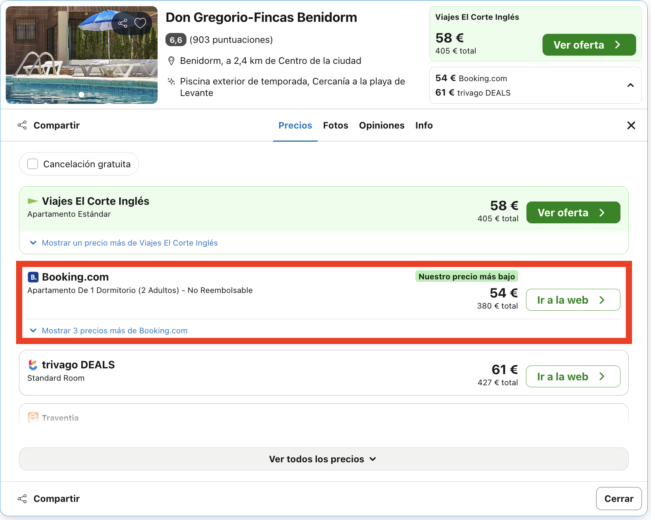Click Compartir at the bottom
The image size is (651, 520).
click(49, 499)
